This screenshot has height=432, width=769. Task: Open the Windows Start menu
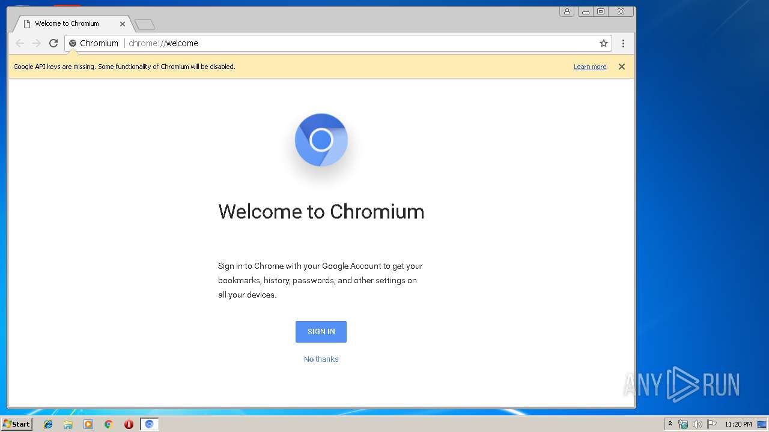click(16, 424)
